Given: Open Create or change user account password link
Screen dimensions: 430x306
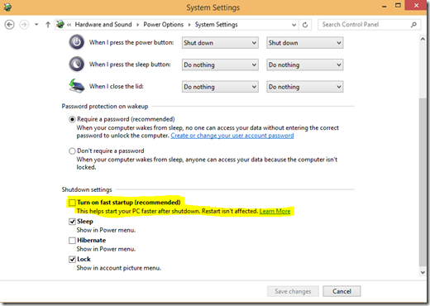Looking at the screenshot, I should click(x=232, y=136).
